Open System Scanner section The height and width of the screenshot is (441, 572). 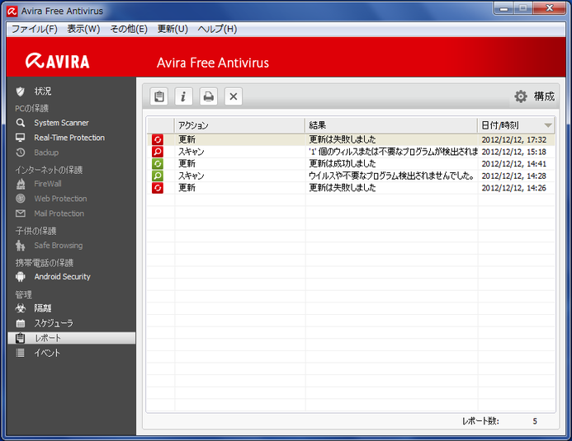click(61, 123)
